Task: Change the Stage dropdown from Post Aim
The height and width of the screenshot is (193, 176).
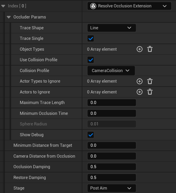Action: pos(111,188)
